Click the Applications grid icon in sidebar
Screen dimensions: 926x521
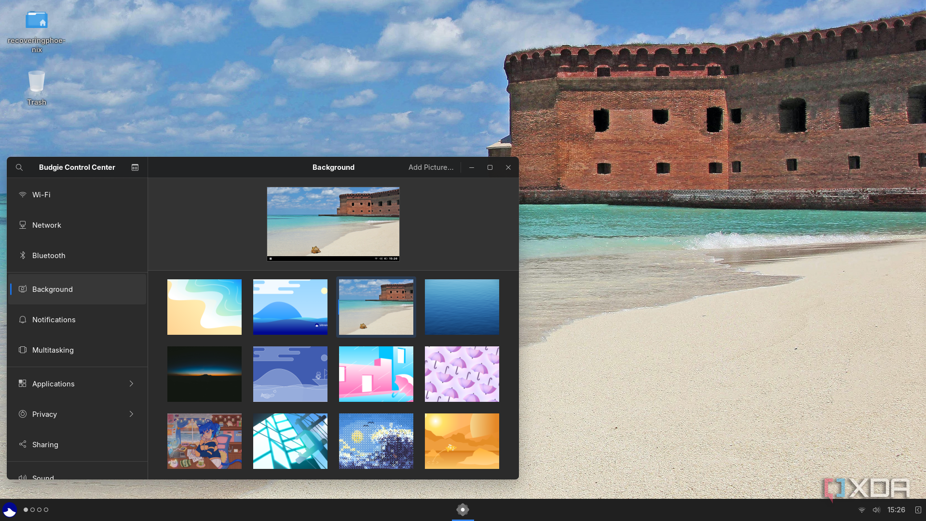click(23, 384)
